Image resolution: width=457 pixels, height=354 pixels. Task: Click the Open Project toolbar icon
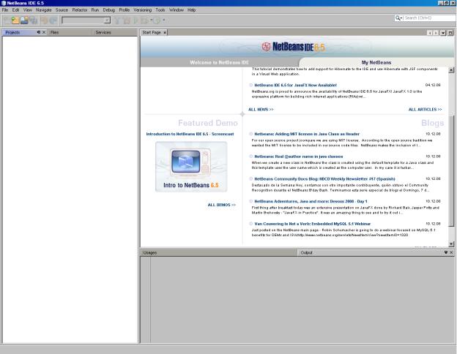pos(24,20)
